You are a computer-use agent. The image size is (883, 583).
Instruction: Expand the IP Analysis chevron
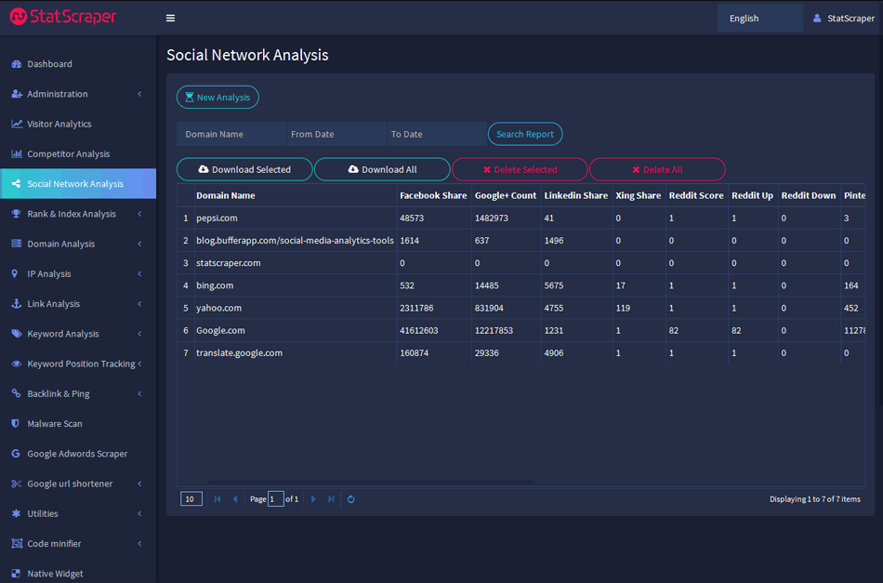(x=139, y=273)
